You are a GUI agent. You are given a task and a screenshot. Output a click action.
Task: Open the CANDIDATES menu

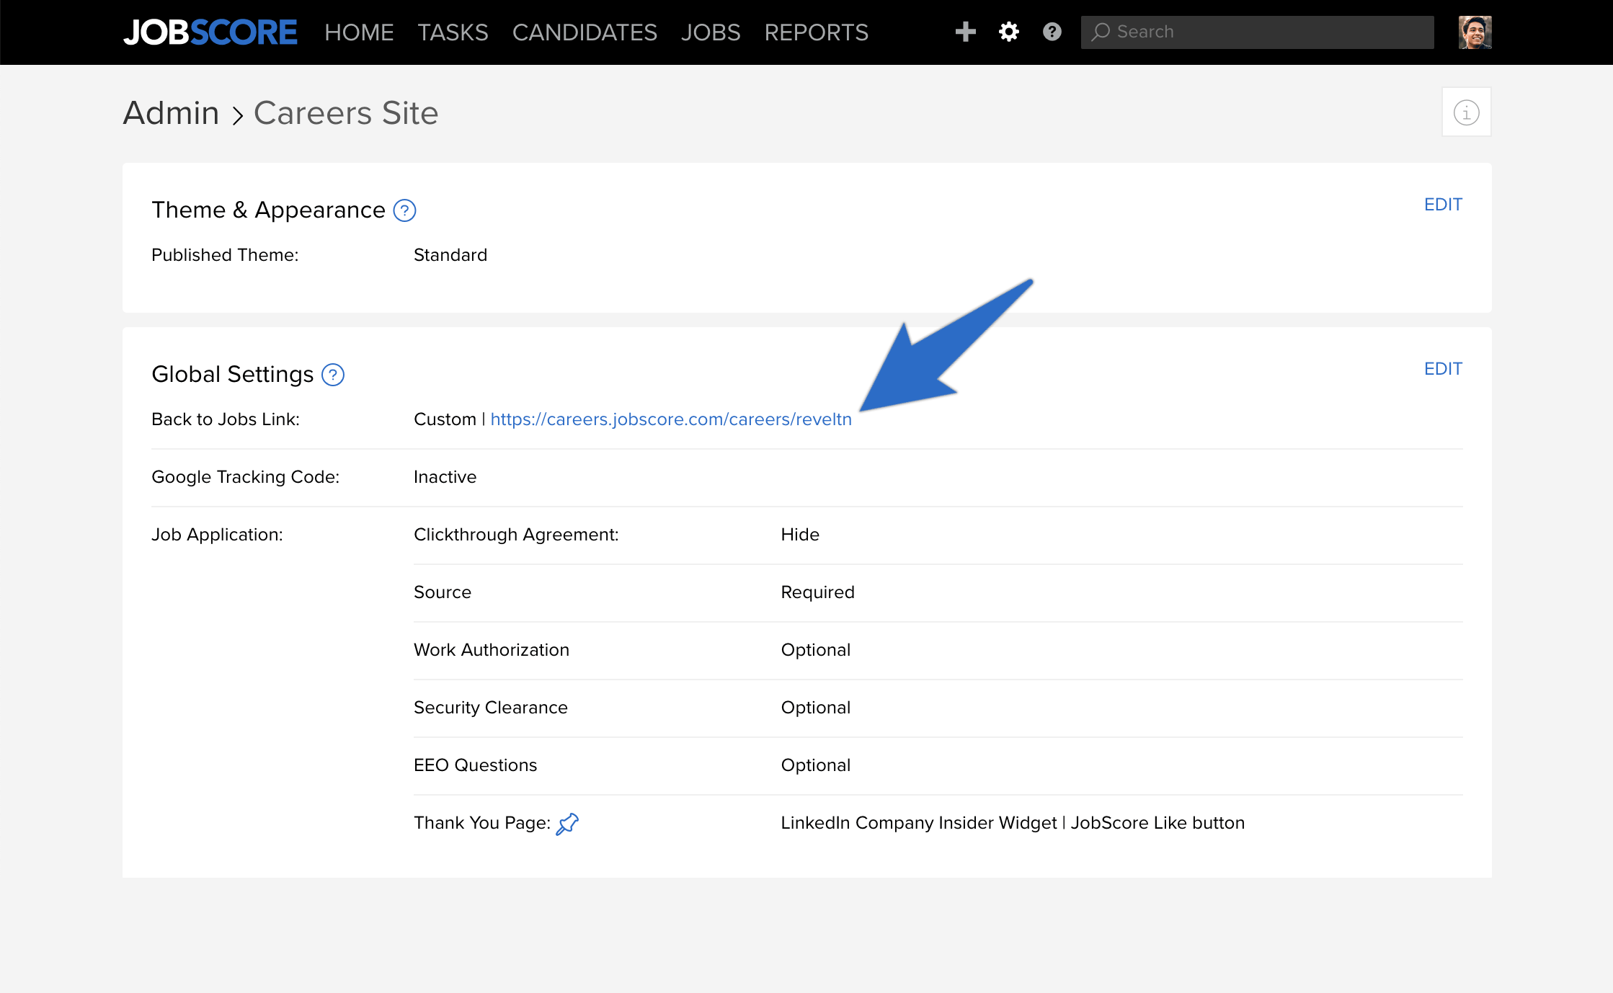point(585,32)
